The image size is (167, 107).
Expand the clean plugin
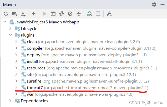(16, 42)
